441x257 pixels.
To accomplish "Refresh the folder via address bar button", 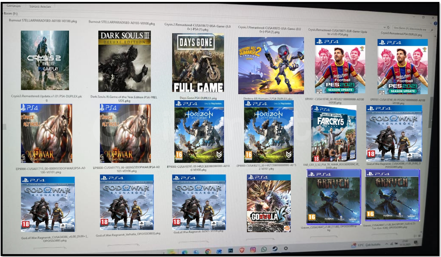I will pyautogui.click(x=388, y=28).
